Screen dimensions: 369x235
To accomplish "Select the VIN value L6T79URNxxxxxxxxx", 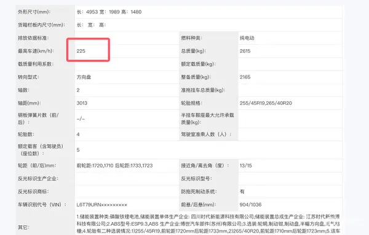I will pyautogui.click(x=102, y=205).
